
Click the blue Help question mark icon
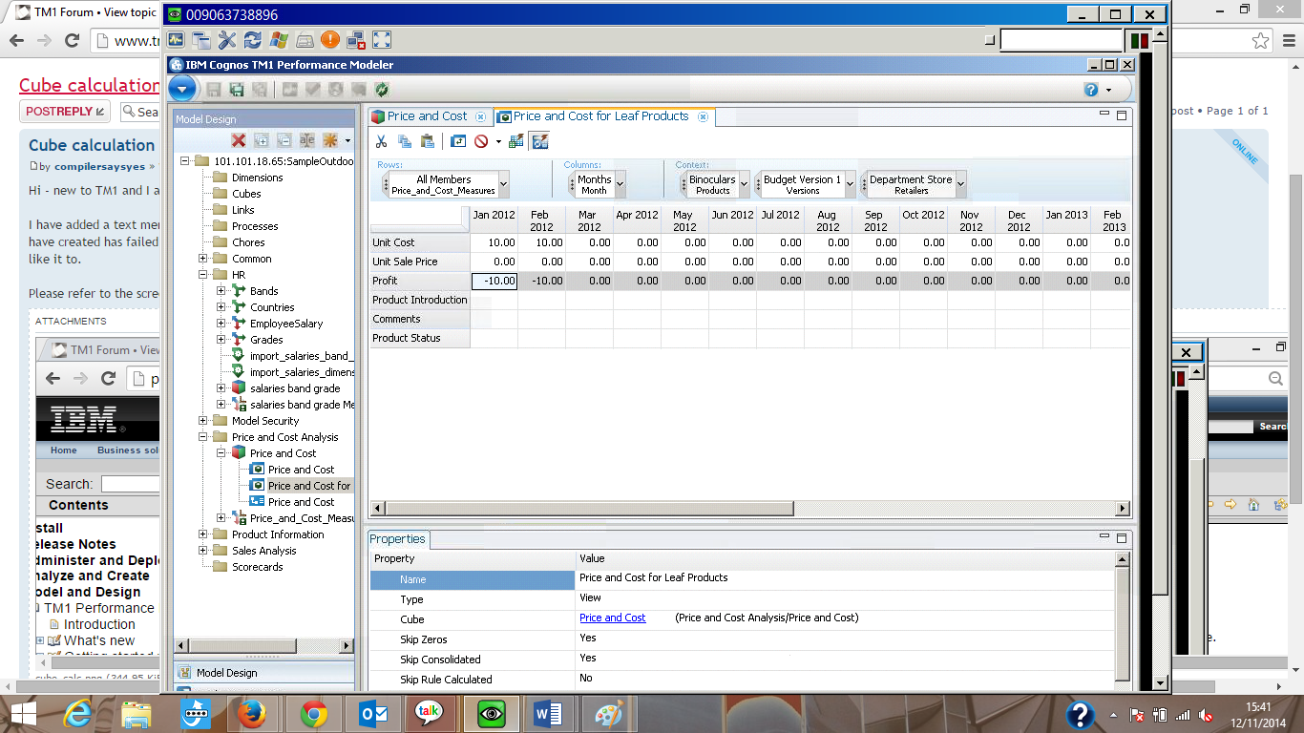(1091, 90)
